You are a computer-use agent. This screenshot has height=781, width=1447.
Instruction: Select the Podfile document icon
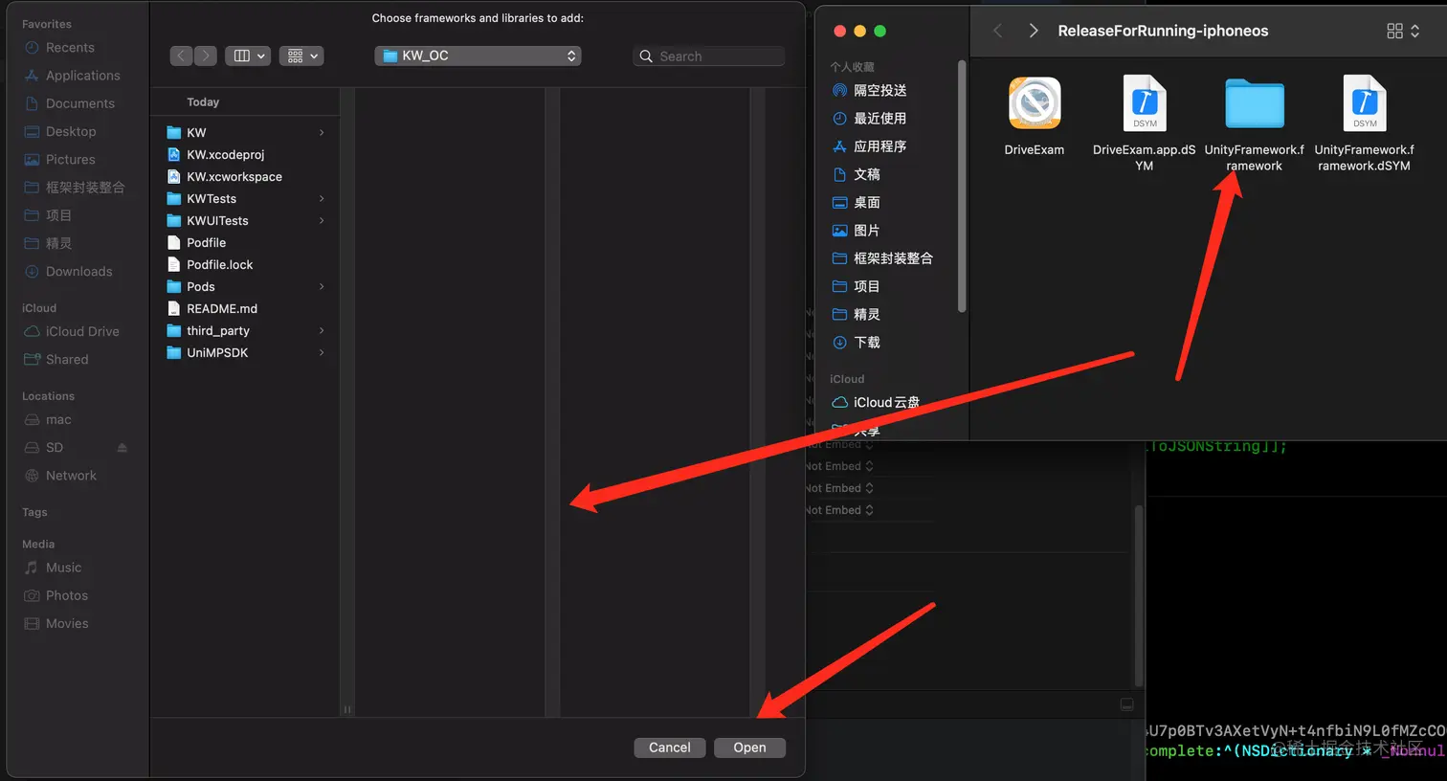(174, 243)
